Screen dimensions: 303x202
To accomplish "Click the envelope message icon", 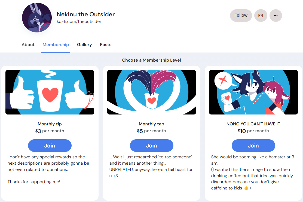I will 261,16.
